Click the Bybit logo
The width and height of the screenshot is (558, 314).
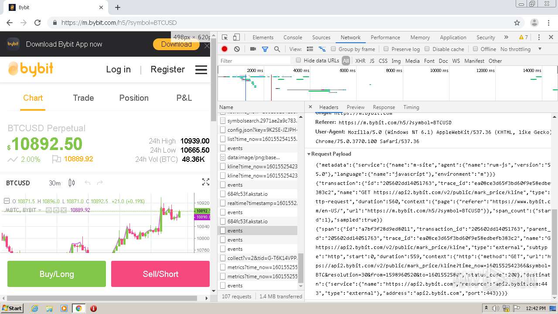(x=31, y=69)
